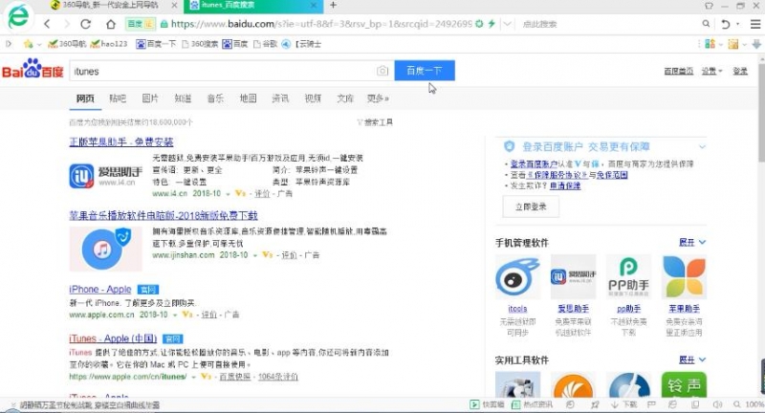Open the browser hamburger main menu
The image size is (765, 413).
755,24
